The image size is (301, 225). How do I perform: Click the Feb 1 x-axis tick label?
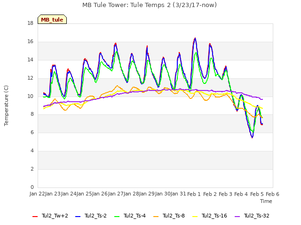[194, 194]
